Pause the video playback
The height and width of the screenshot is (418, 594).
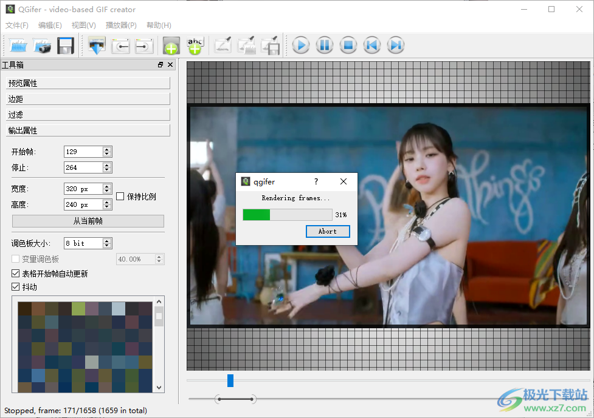(x=324, y=46)
